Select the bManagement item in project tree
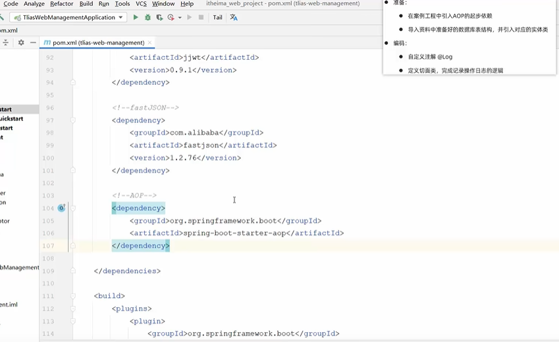559x342 pixels. click(20, 268)
